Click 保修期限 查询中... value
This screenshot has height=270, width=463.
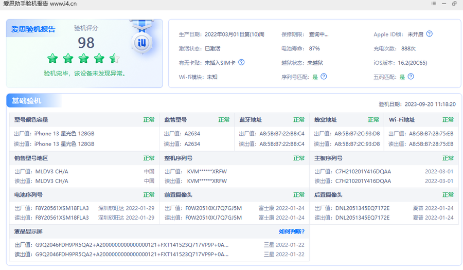click(x=318, y=34)
